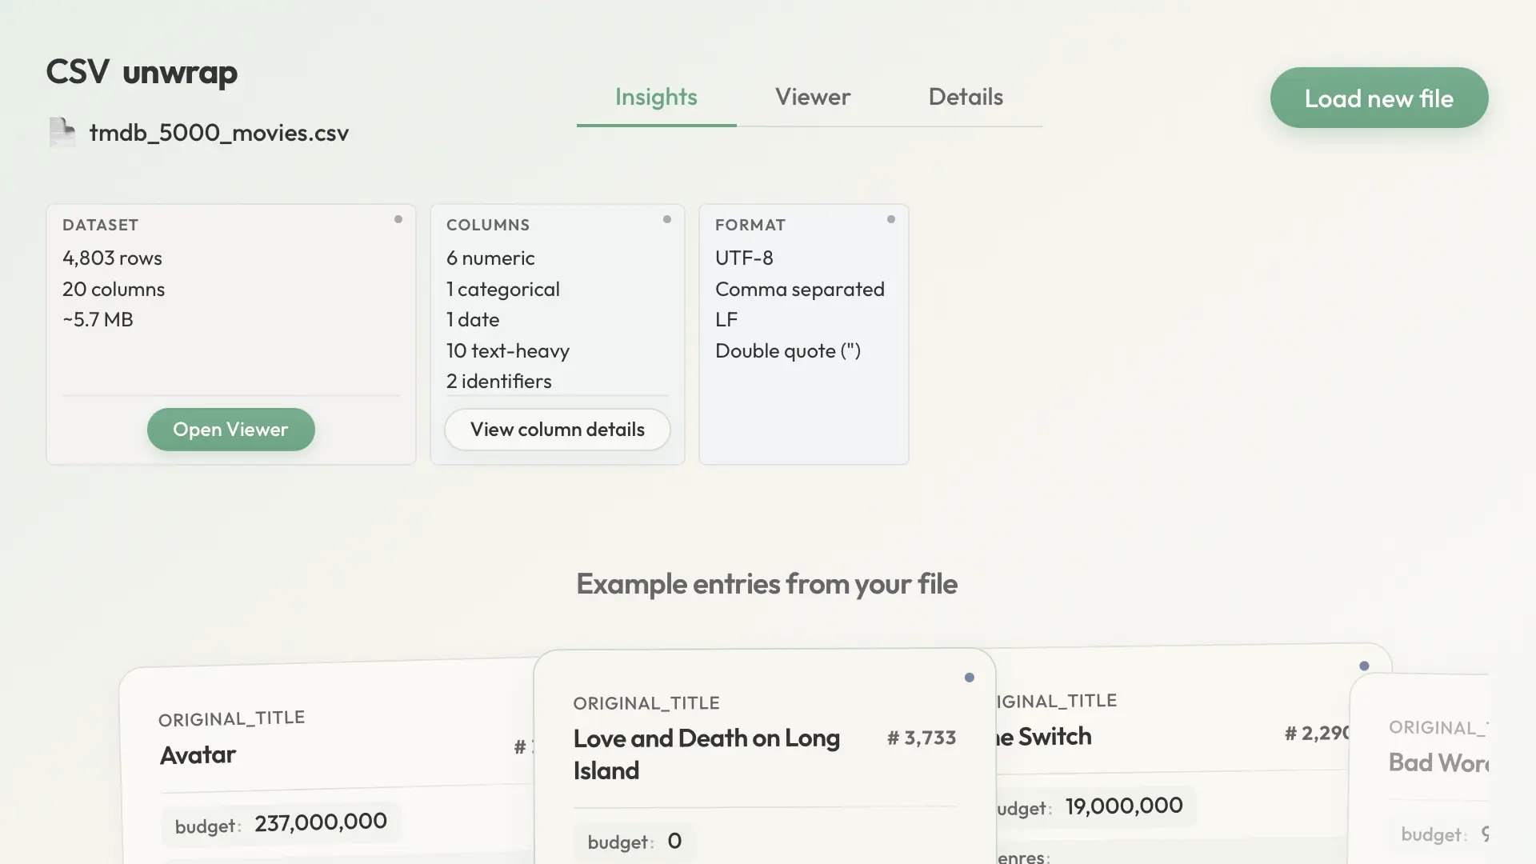Click the '# 3,733' row number
1536x864 pixels.
click(x=922, y=738)
